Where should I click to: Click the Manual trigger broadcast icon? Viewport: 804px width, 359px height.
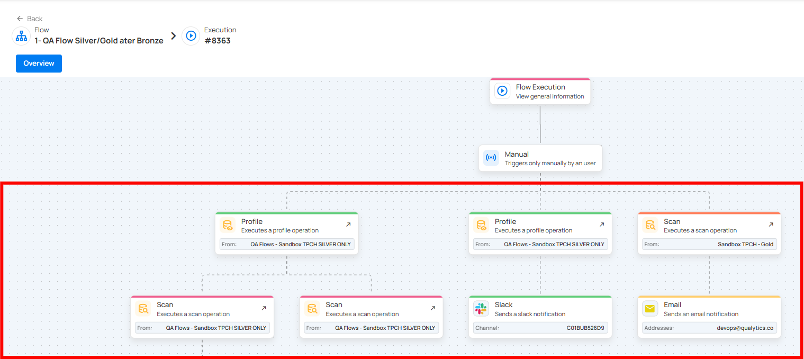[x=491, y=158]
